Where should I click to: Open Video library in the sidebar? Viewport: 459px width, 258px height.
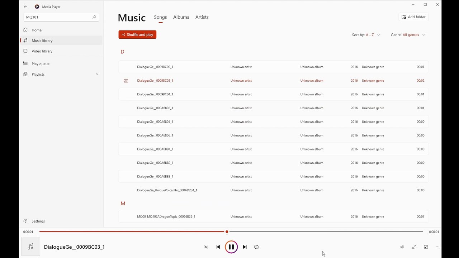click(61, 51)
